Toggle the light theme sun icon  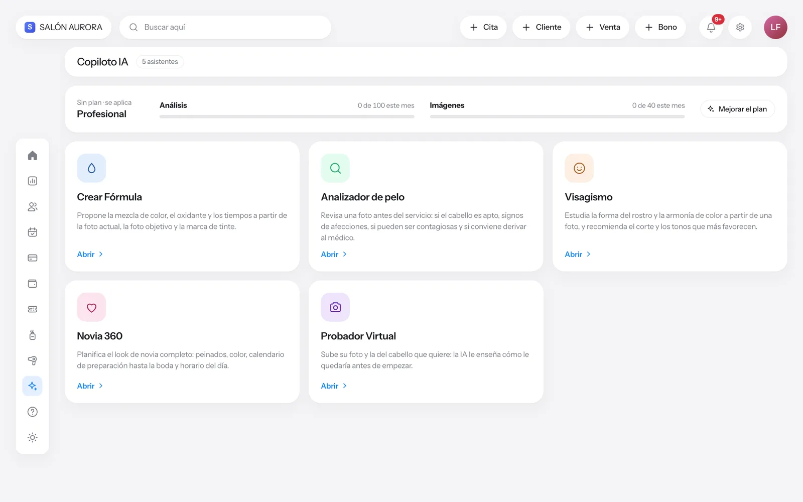(33, 437)
